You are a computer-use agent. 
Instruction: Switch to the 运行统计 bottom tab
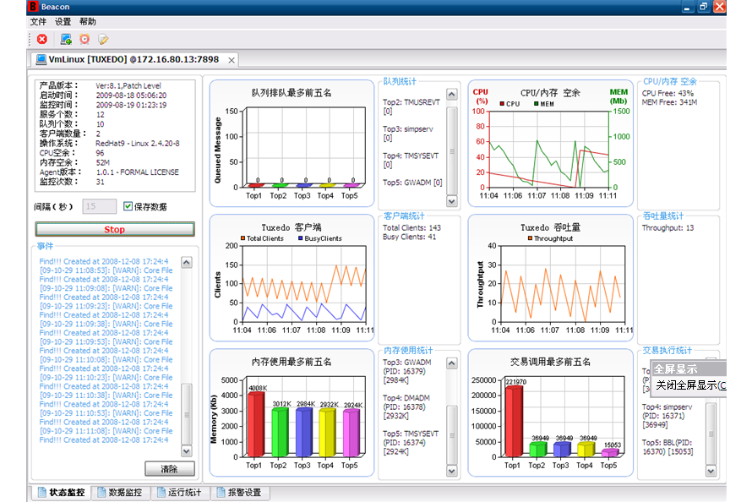pyautogui.click(x=179, y=493)
